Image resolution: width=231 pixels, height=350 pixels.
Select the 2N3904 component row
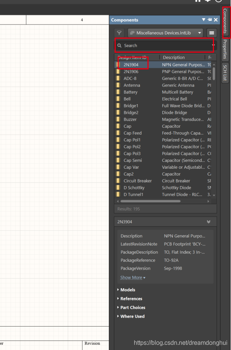click(163, 65)
